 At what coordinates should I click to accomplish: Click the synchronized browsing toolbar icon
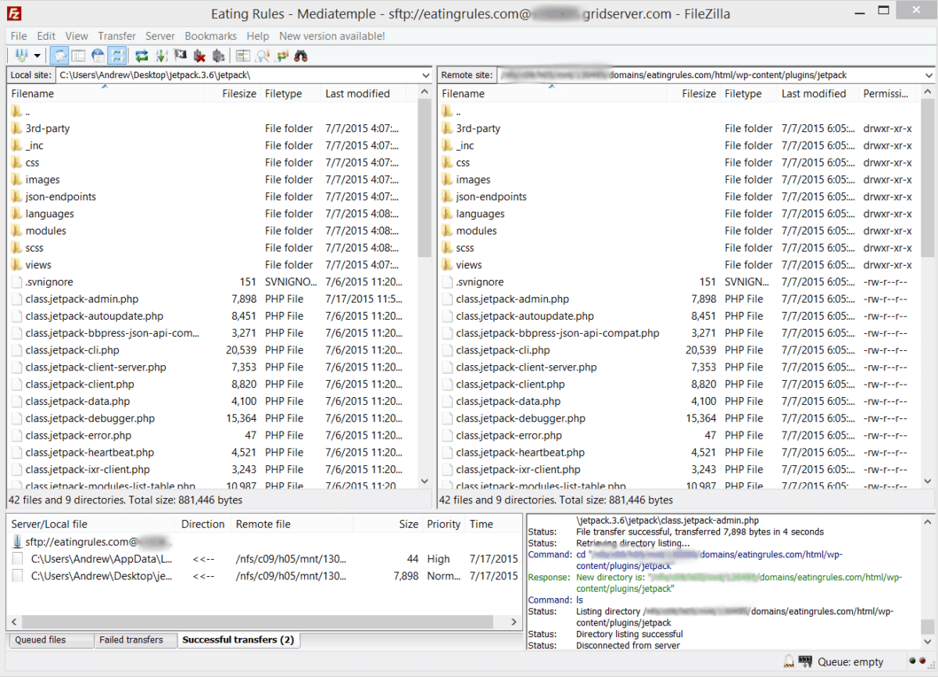tap(282, 56)
